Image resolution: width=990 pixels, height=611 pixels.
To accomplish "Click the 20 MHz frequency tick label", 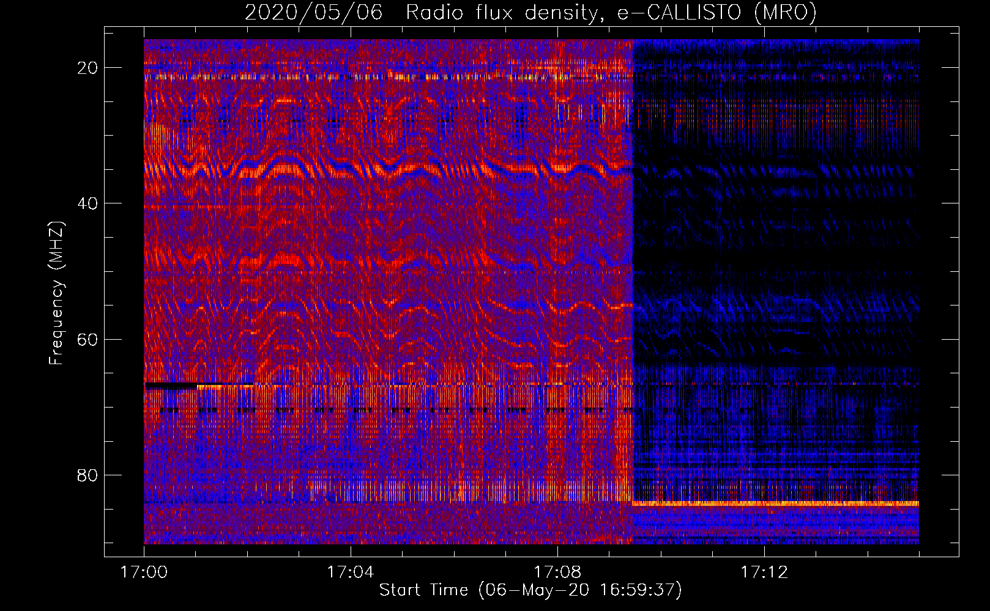I will (87, 68).
